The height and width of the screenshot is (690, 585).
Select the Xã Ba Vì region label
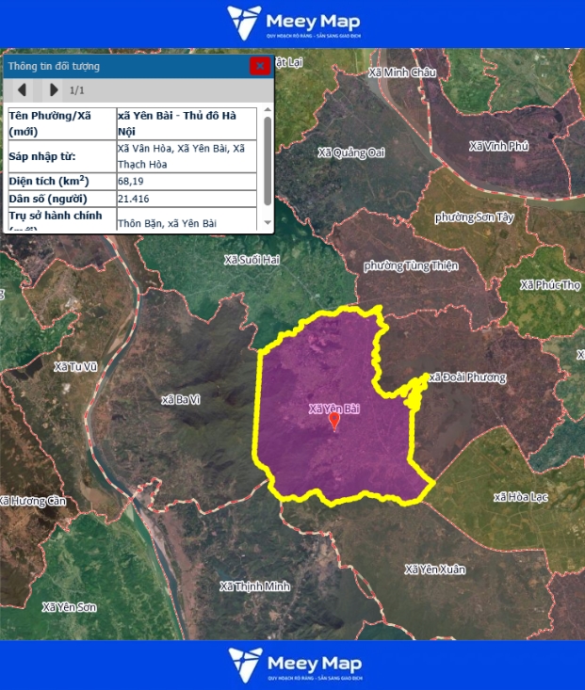pyautogui.click(x=181, y=400)
